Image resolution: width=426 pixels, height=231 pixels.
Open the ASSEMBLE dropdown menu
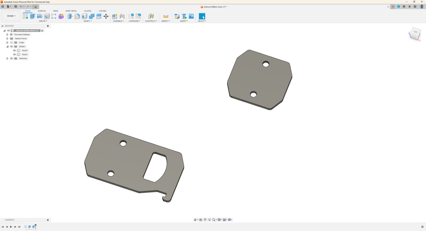pos(118,21)
